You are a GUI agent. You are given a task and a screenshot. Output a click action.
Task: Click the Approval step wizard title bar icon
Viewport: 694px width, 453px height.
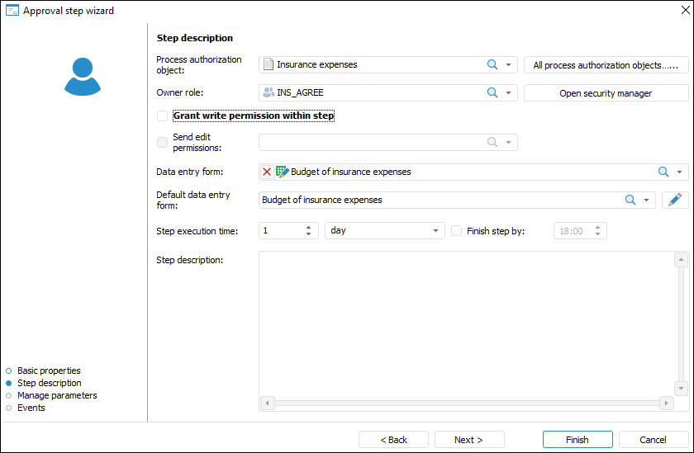(x=12, y=11)
